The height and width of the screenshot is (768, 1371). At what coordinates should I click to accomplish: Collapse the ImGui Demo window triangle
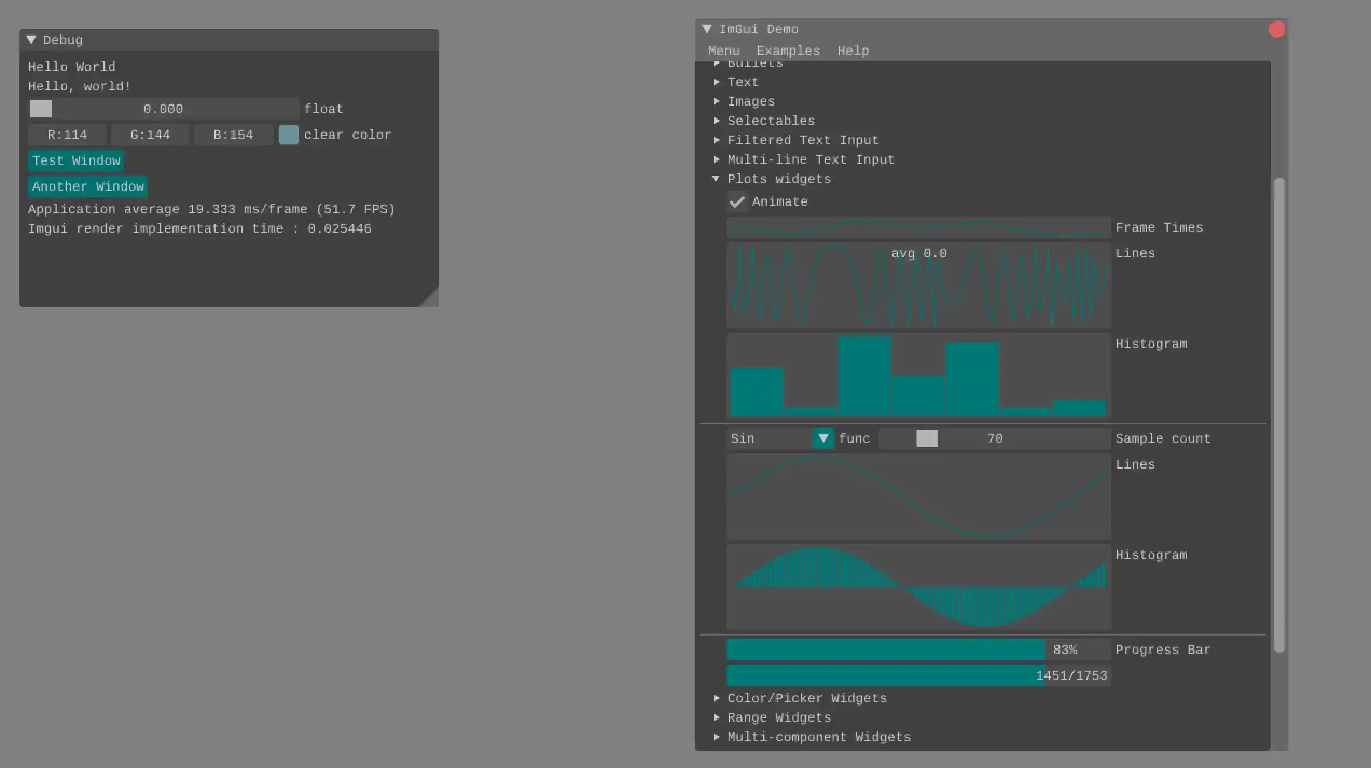pyautogui.click(x=707, y=29)
